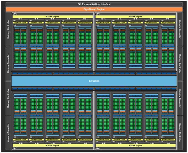Select the bottommost Memory Controller on the left edge
This screenshot has width=188, height=153.
8,133
